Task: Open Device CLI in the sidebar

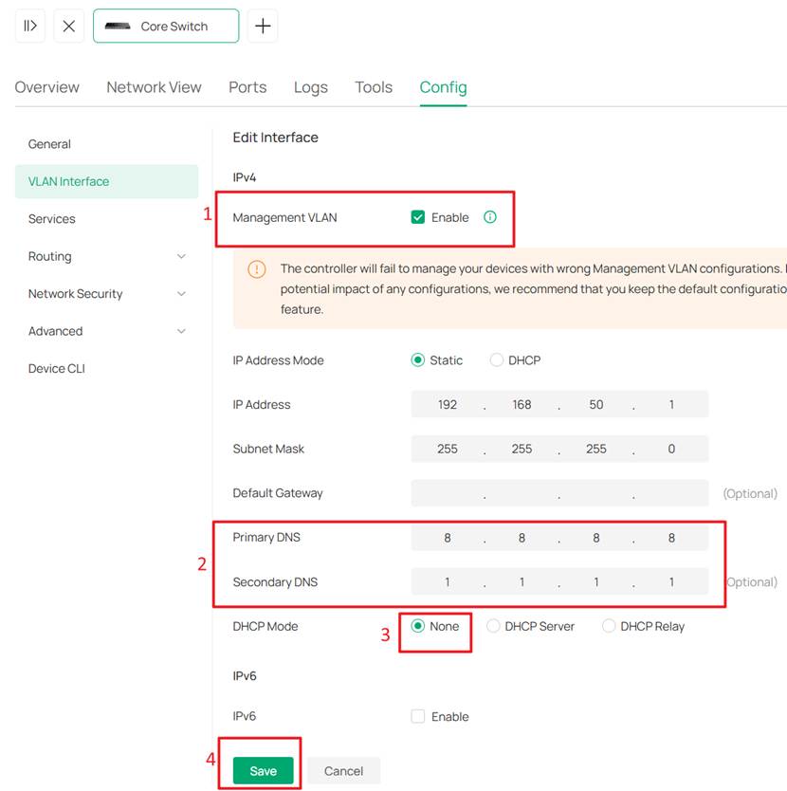Action: coord(106,369)
